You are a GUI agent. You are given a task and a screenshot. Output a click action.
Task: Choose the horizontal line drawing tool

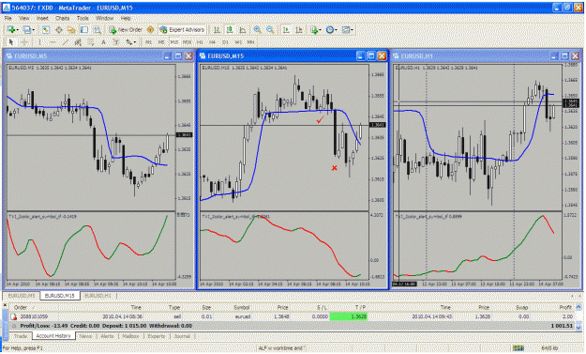coord(53,42)
